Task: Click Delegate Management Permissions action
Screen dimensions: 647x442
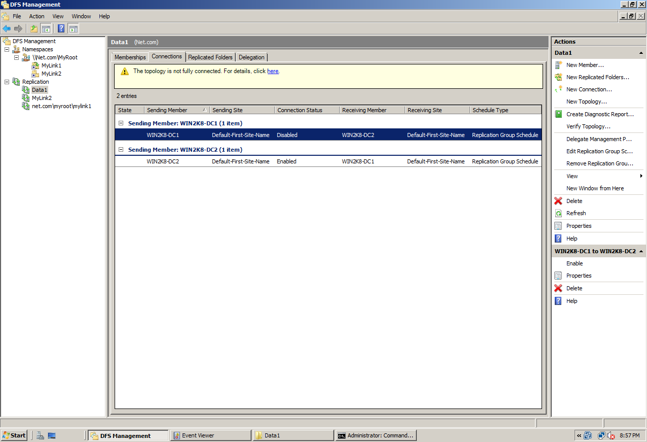Action: (599, 139)
